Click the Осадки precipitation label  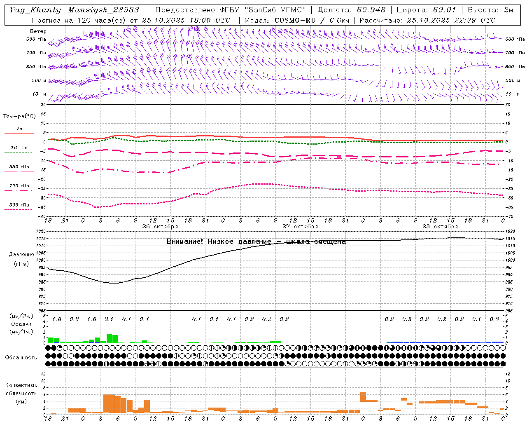click(21, 324)
